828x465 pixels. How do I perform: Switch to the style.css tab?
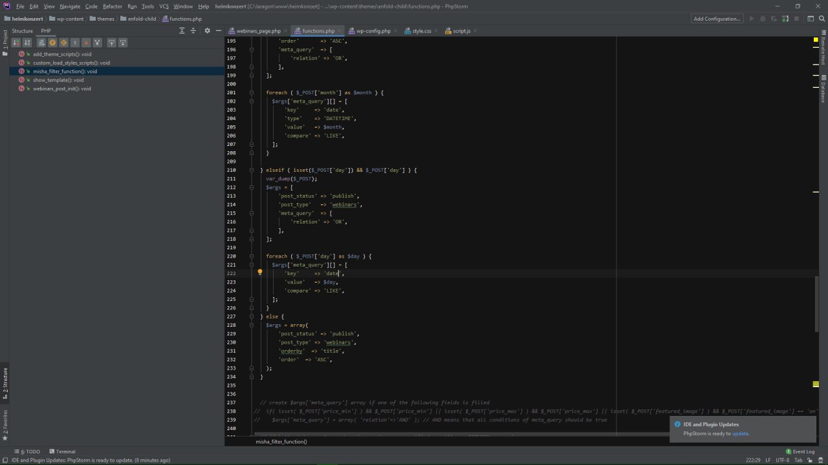coord(422,31)
